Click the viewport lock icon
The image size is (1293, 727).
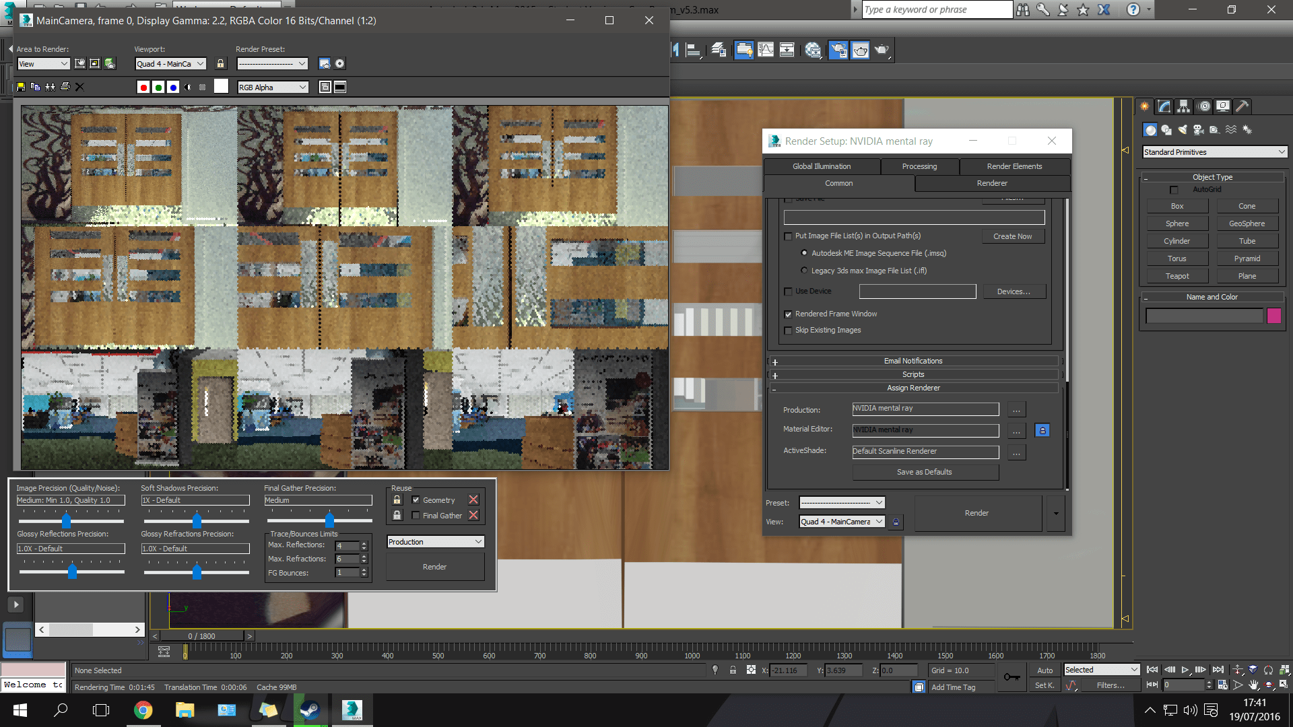[220, 64]
